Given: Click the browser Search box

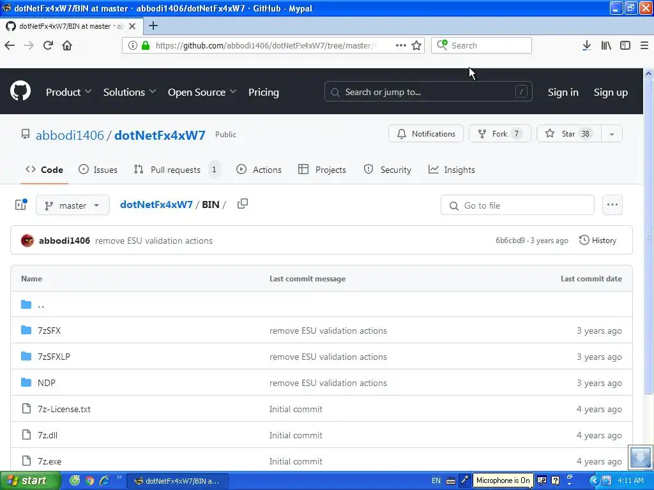Looking at the screenshot, I should [482, 45].
